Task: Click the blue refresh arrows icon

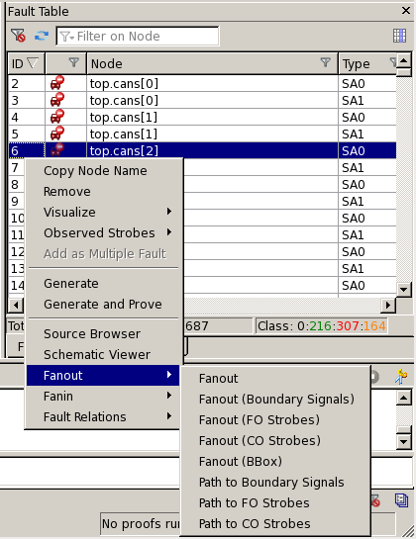Action: (42, 36)
